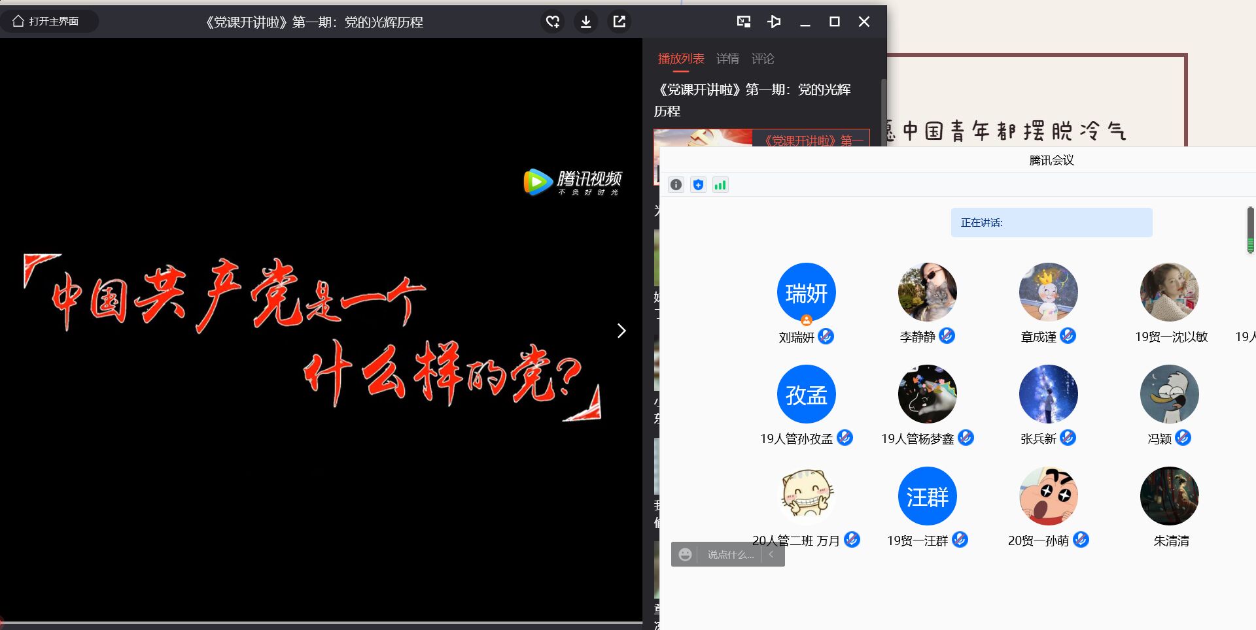Switch player to mini window mode

coord(743,22)
